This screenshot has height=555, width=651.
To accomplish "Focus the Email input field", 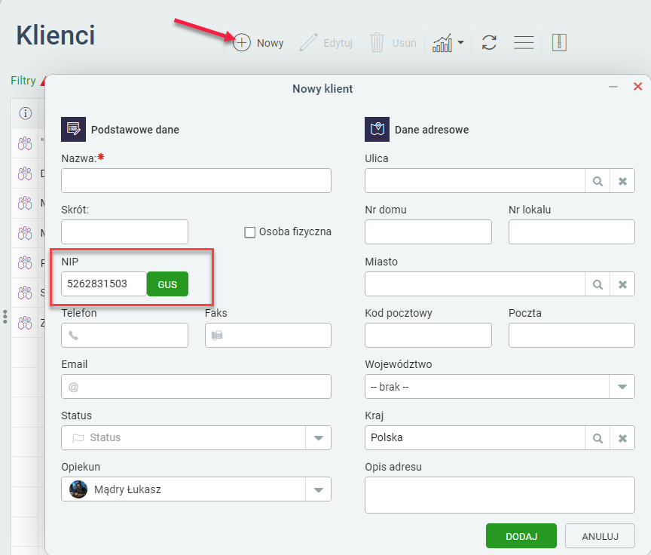I will coord(196,387).
